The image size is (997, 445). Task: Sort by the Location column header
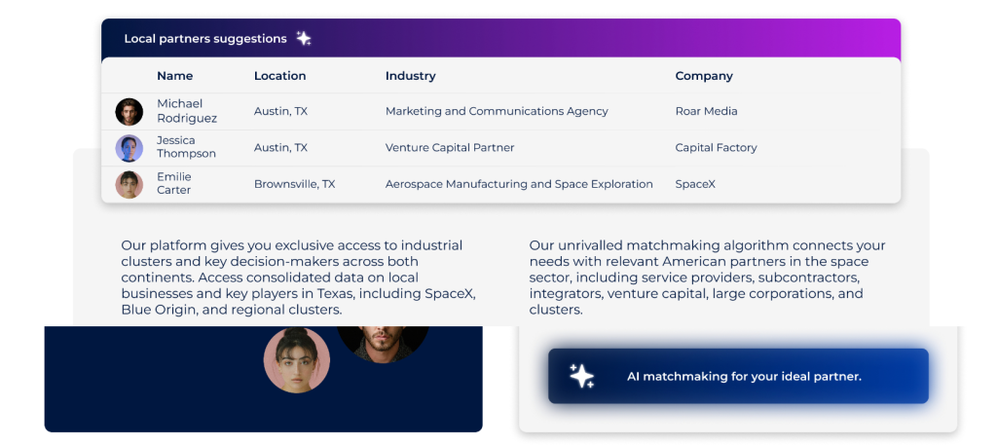point(279,76)
